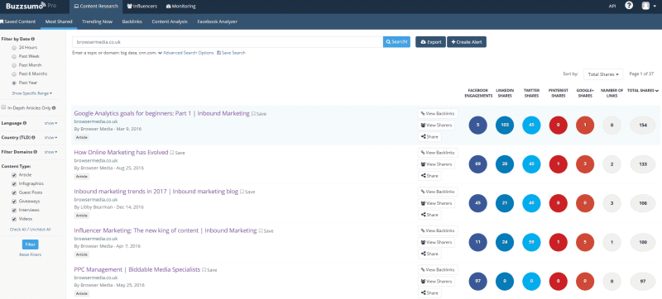Click Export with cloud icon
The height and width of the screenshot is (299, 662).
(430, 42)
